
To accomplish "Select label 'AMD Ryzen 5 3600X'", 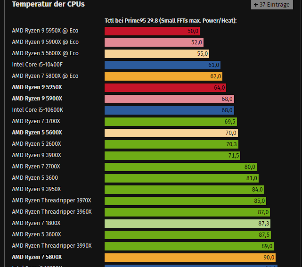I will click(x=36, y=234).
